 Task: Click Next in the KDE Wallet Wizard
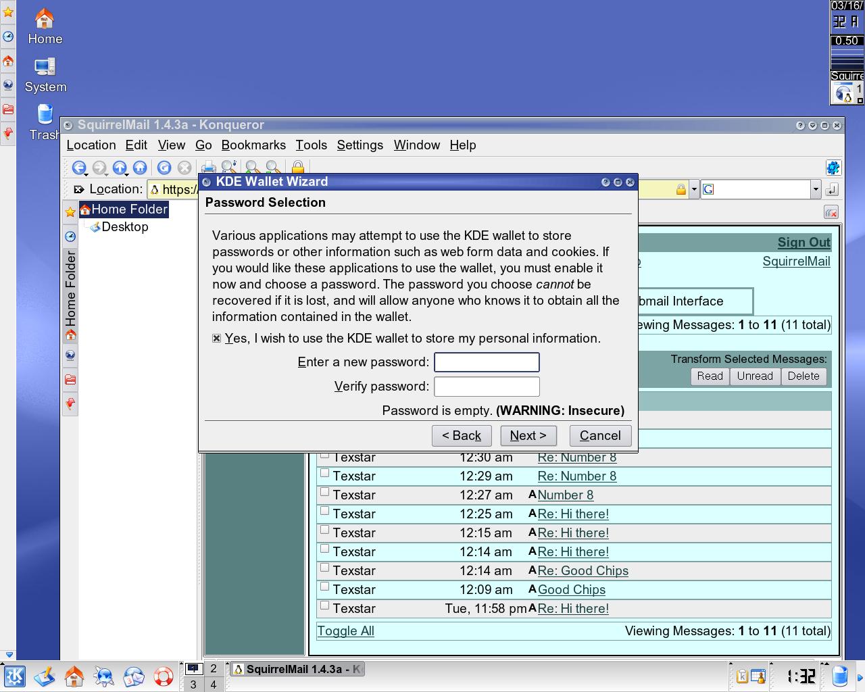(x=528, y=436)
